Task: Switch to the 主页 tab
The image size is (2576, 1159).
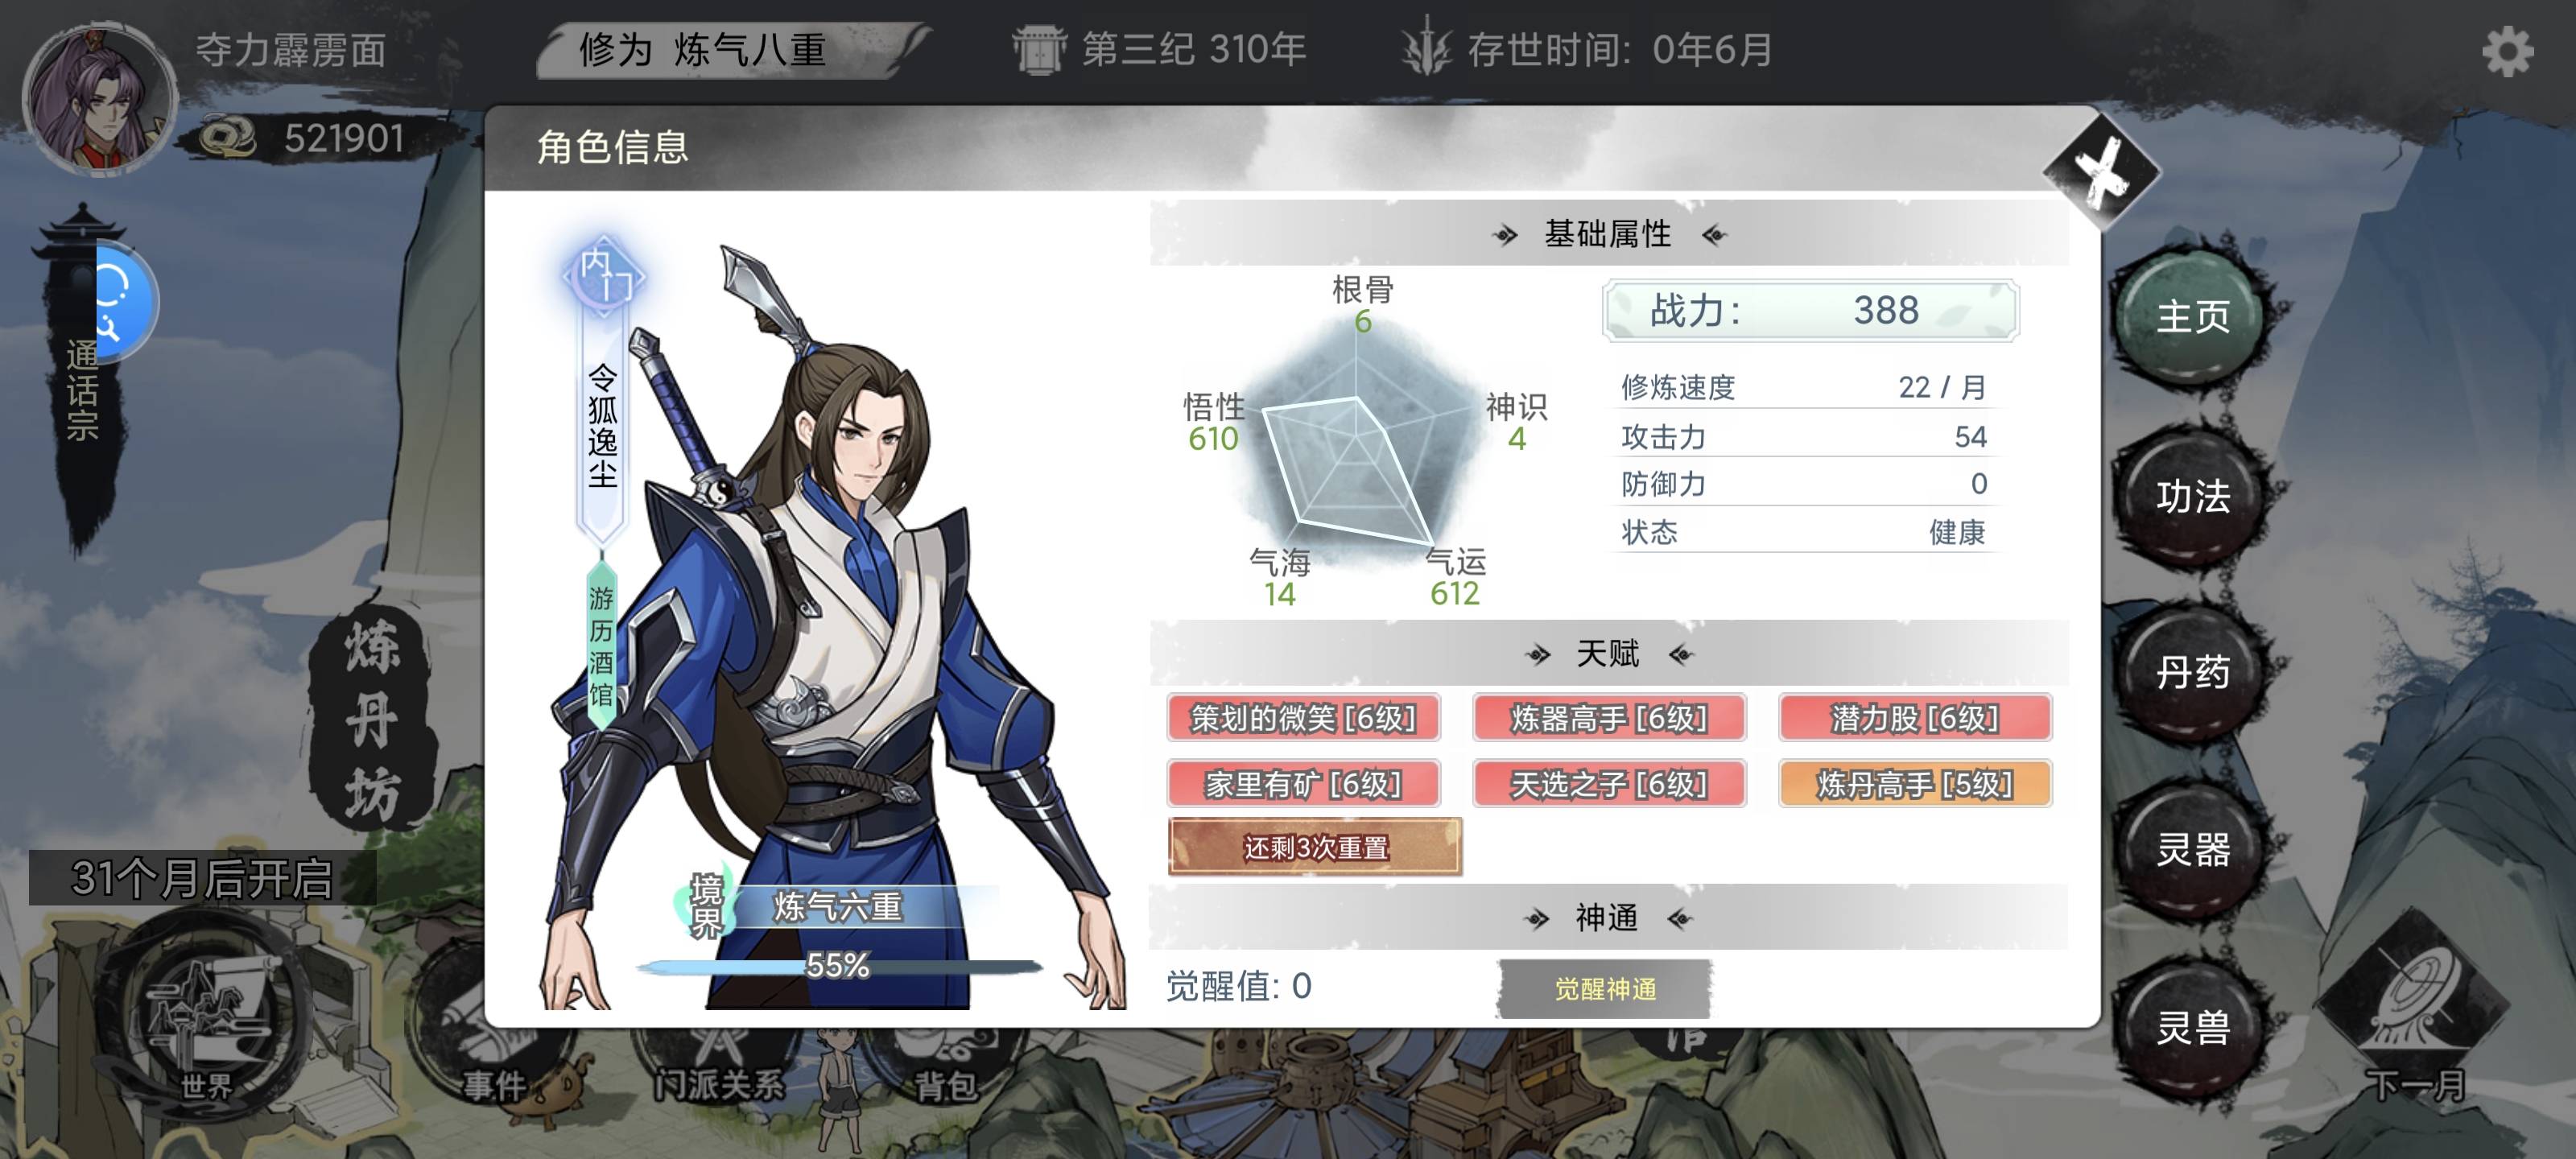Action: click(x=2192, y=317)
